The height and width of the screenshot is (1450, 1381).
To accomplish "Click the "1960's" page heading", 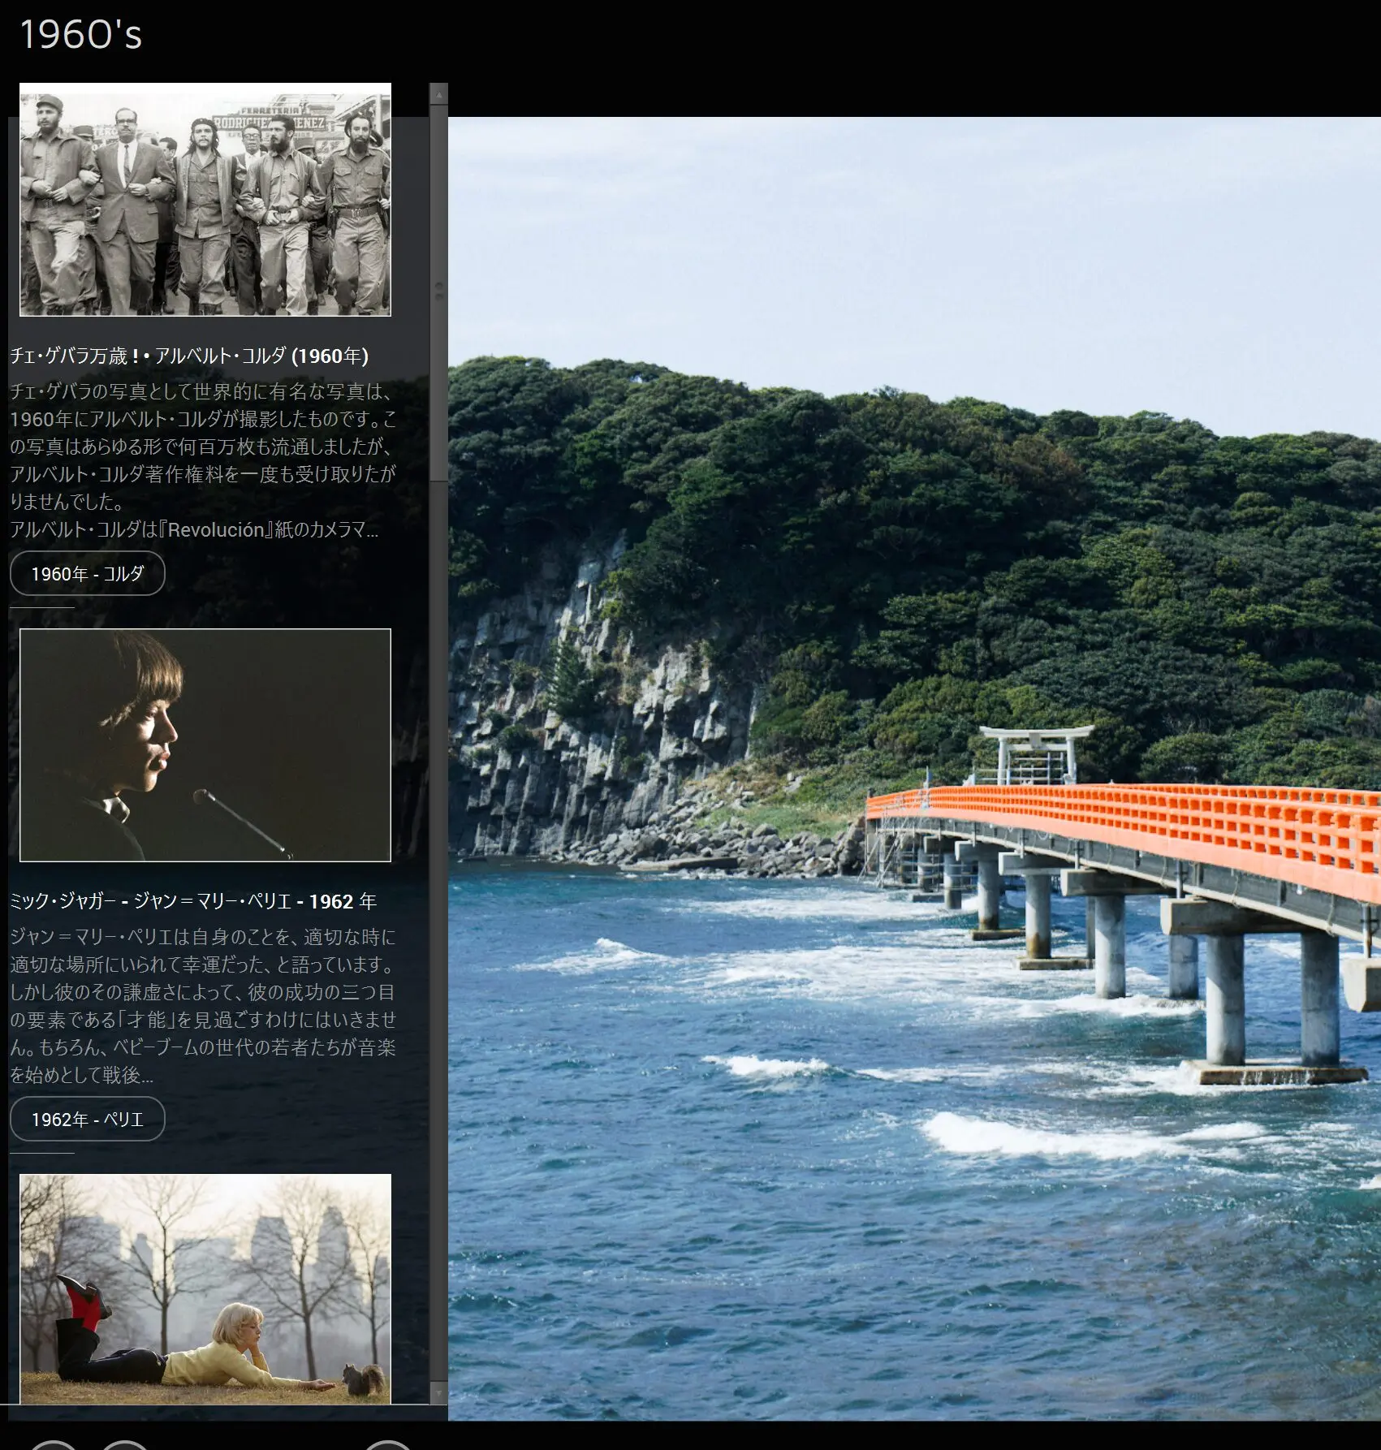I will click(80, 35).
